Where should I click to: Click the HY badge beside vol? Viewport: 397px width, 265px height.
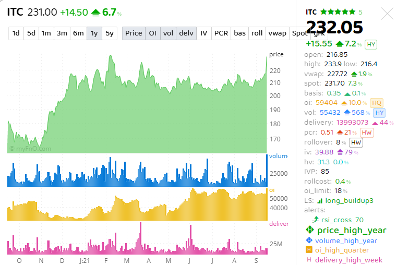pos(379,113)
